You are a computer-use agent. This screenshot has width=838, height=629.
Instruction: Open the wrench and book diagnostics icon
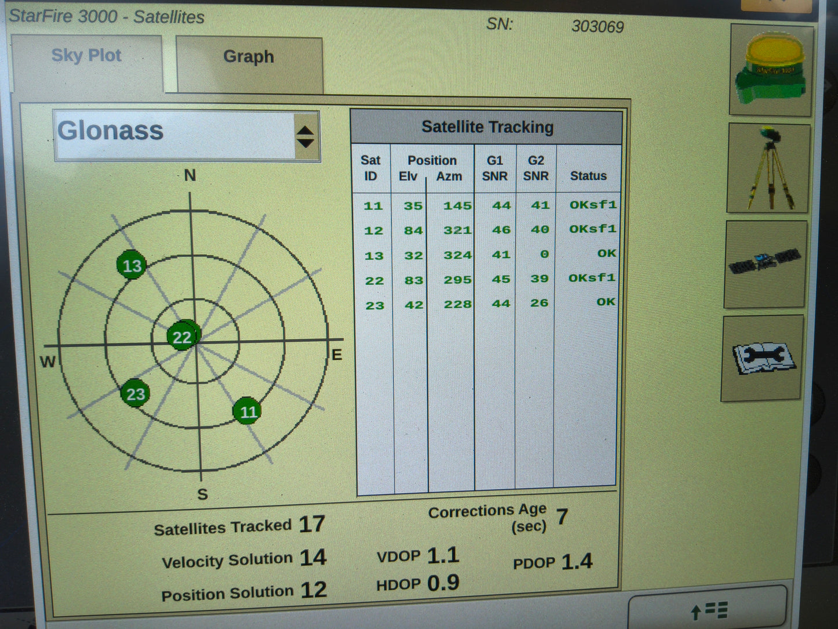point(763,358)
